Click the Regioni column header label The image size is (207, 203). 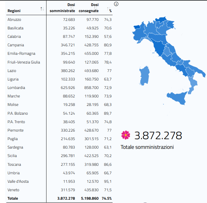pos(14,11)
